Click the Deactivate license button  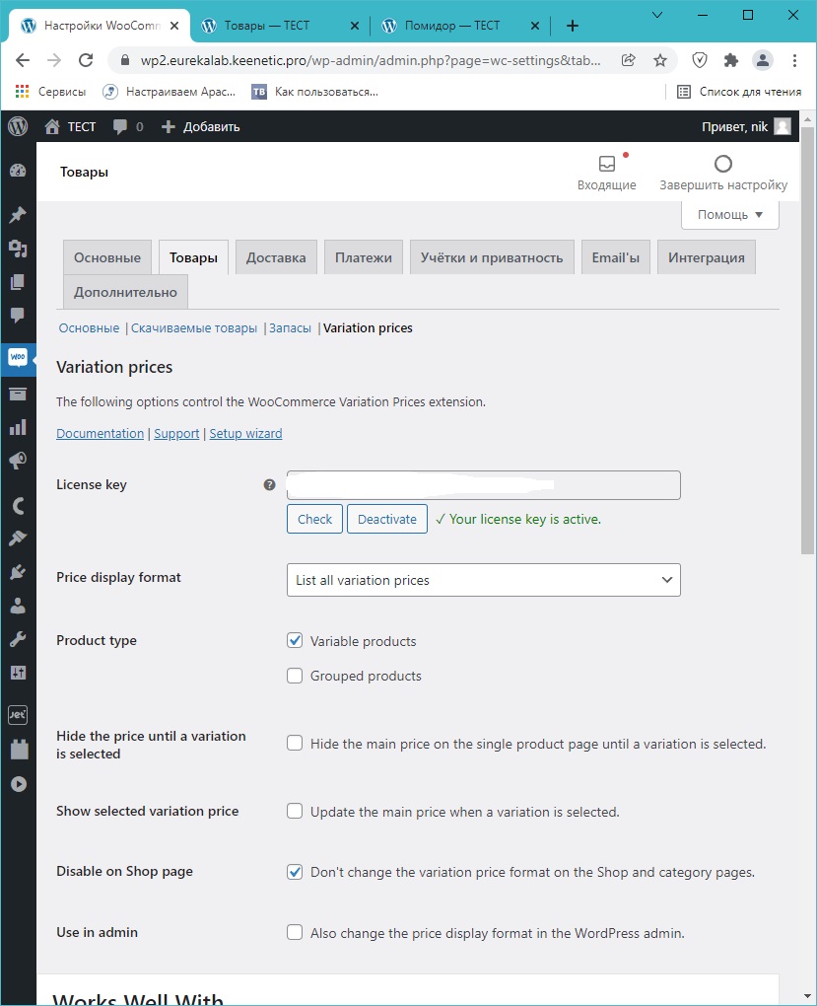pyautogui.click(x=386, y=519)
